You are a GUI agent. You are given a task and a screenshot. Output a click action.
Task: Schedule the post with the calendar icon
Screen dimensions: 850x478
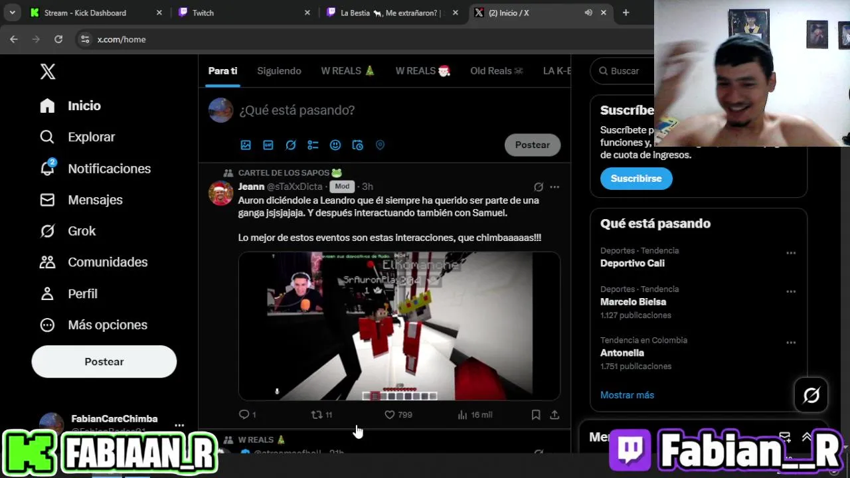coord(358,145)
